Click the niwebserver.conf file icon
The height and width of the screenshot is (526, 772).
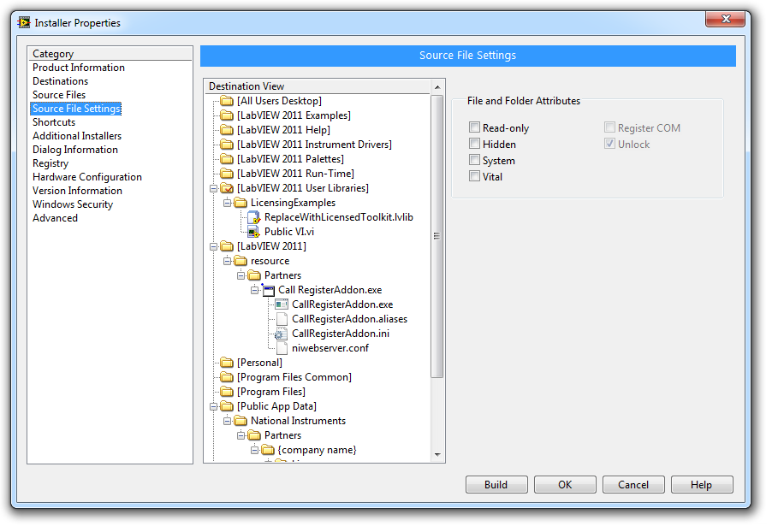(282, 348)
